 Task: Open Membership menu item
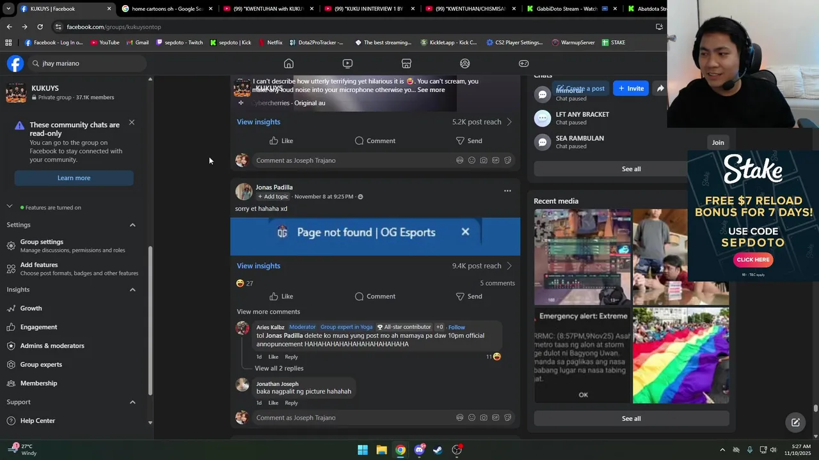38,383
